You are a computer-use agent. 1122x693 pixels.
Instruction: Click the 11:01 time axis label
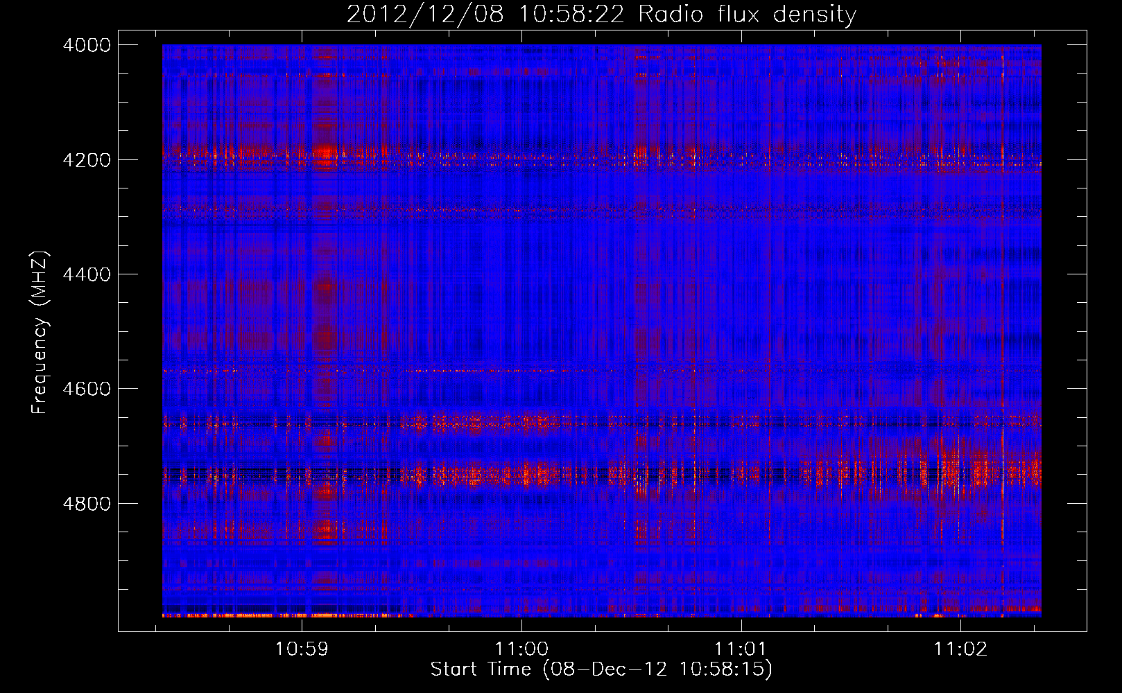[741, 649]
